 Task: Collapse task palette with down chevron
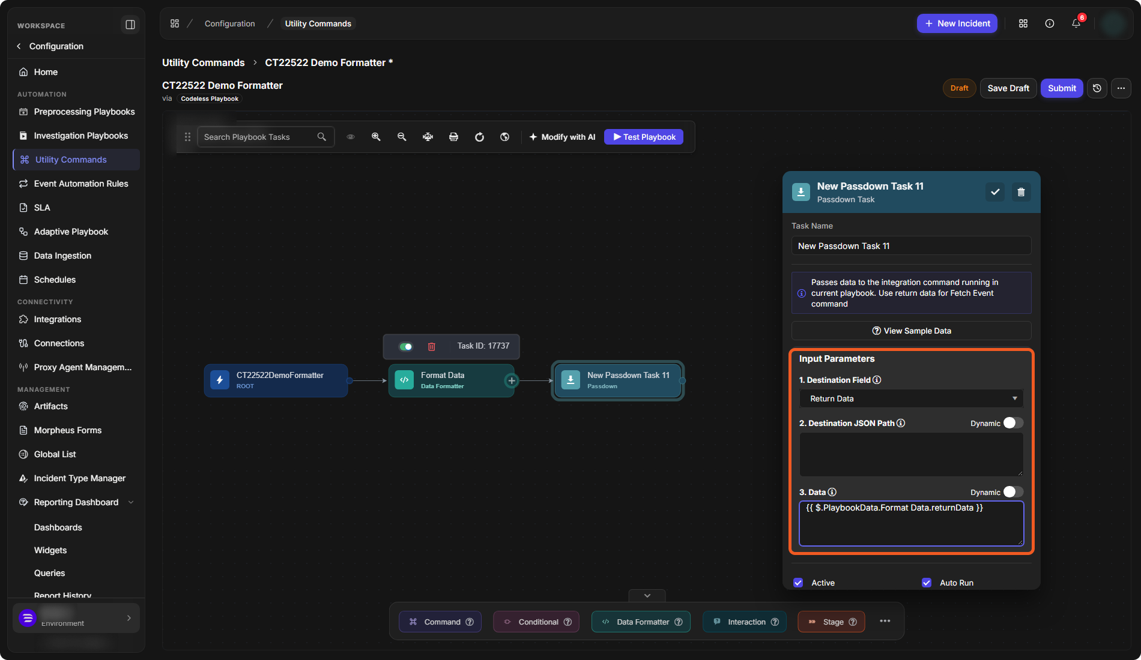tap(647, 596)
